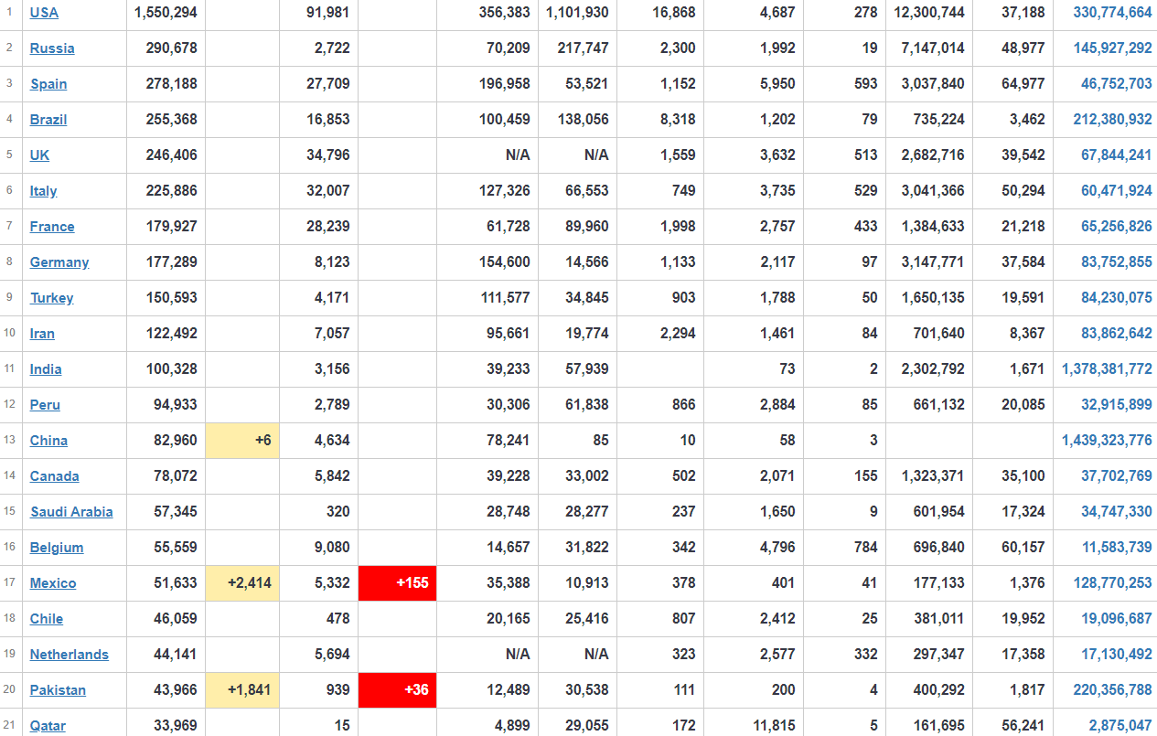
Task: Open the Chile country link
Action: 47,619
